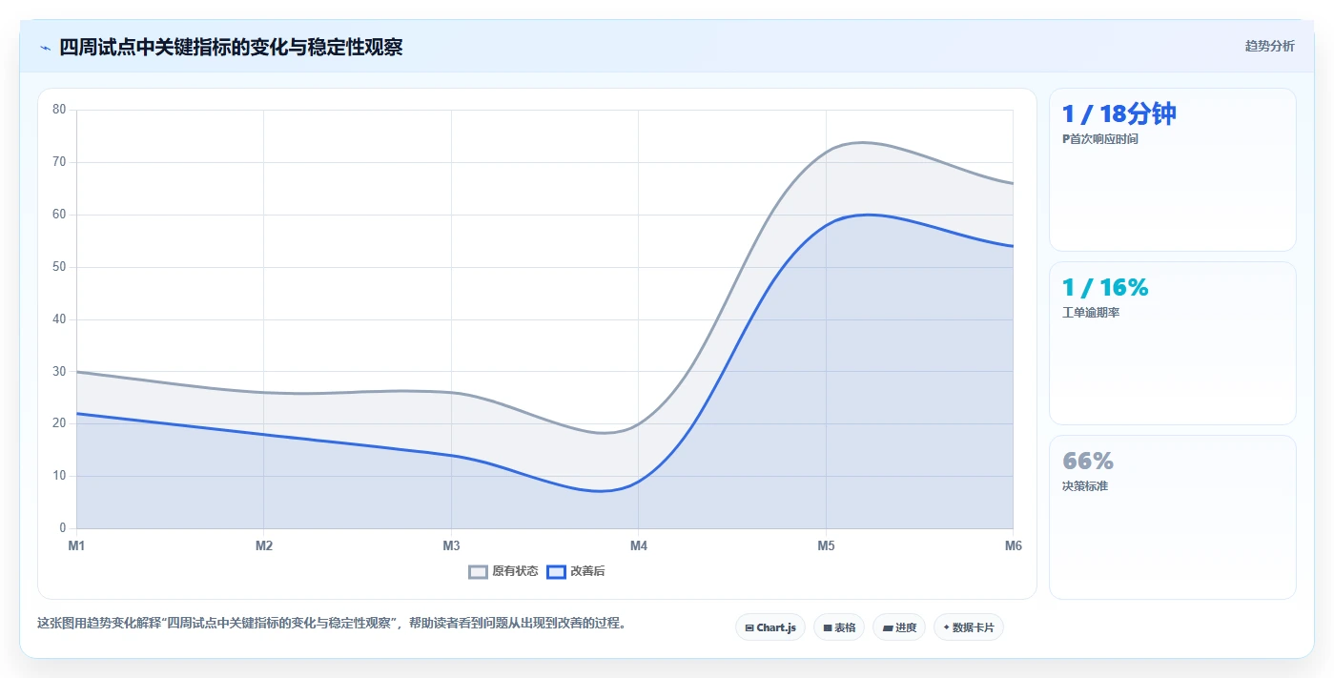Select the 表格 chip

tap(839, 627)
